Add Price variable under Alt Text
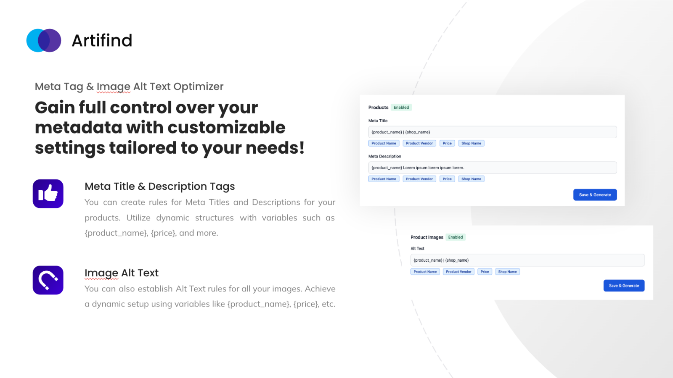This screenshot has height=378, width=673. [x=485, y=272]
